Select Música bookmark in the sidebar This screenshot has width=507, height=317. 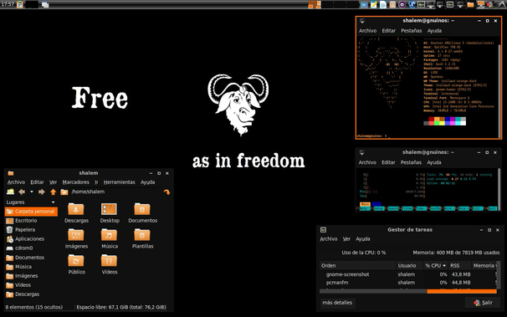(x=31, y=267)
